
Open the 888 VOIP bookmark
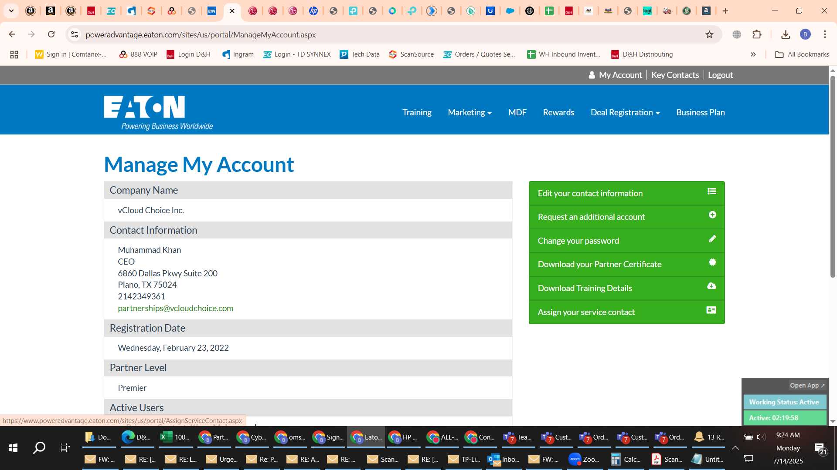[x=138, y=54]
